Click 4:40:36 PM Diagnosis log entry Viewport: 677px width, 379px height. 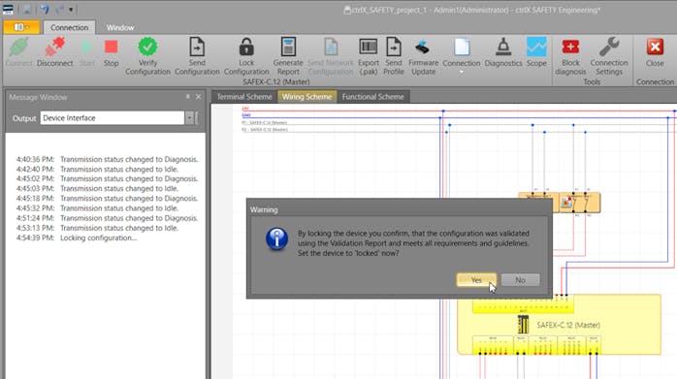click(x=107, y=159)
